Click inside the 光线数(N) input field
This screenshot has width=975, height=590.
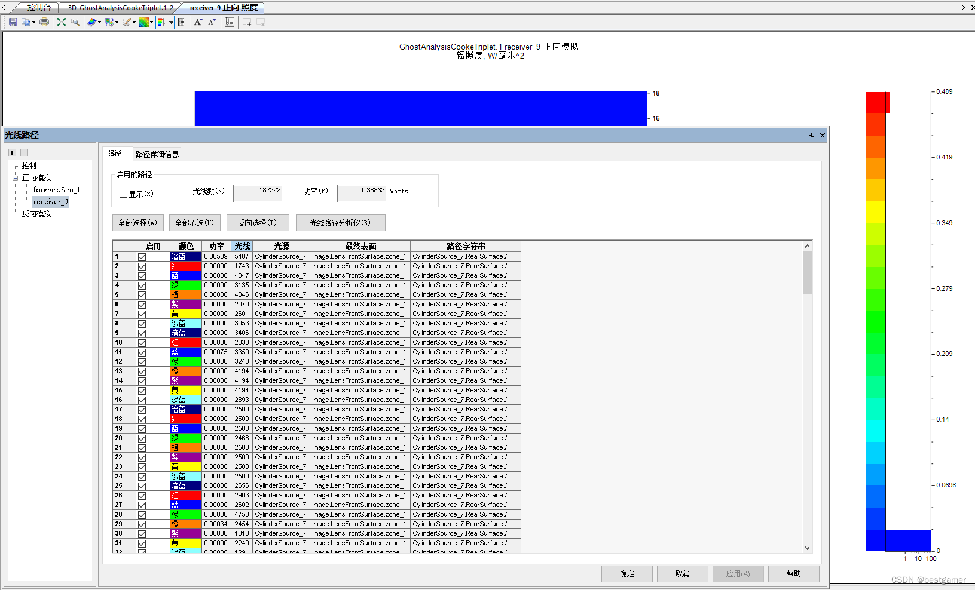click(x=258, y=192)
